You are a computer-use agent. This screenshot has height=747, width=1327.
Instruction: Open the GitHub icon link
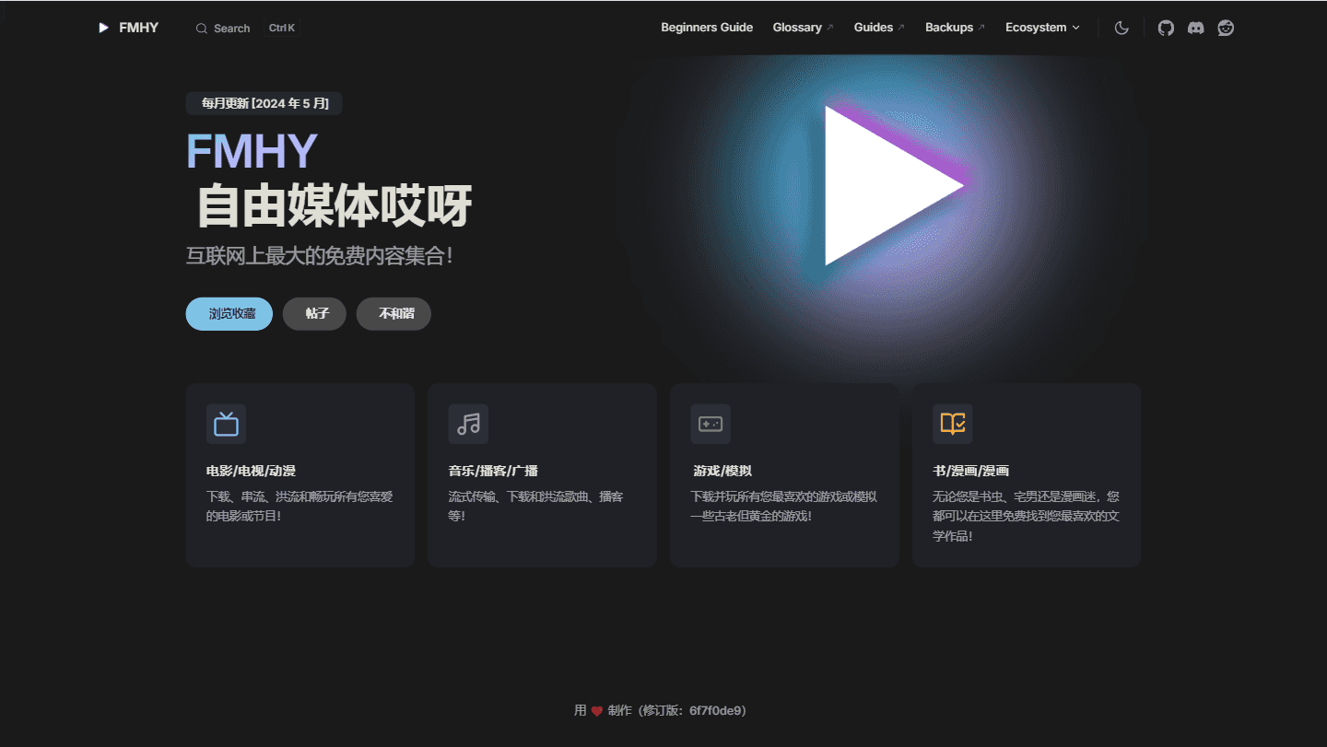tap(1166, 28)
